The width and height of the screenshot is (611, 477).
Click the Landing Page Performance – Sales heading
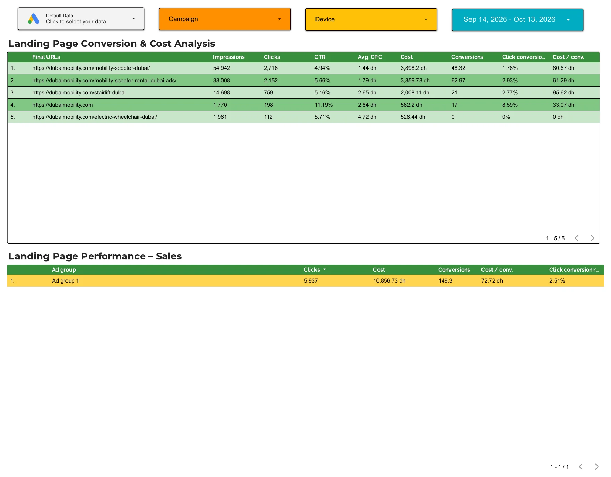[95, 256]
